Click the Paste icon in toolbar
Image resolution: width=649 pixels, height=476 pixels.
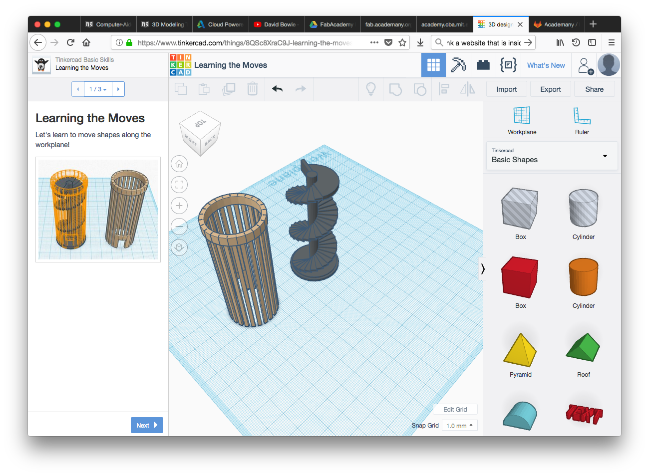pos(204,89)
